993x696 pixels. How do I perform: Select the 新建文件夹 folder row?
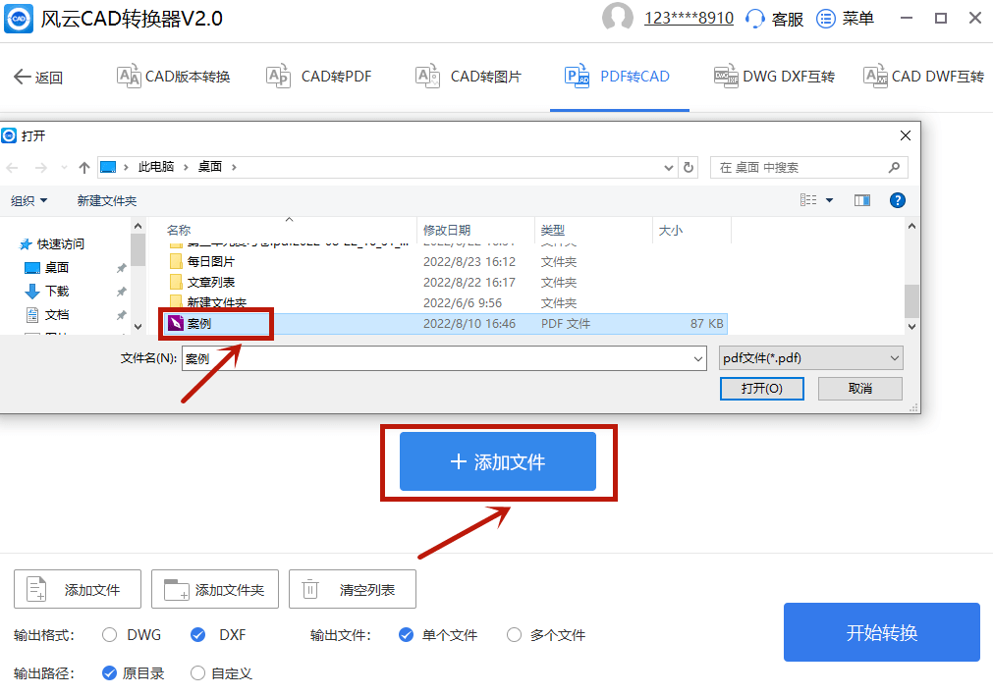point(443,302)
